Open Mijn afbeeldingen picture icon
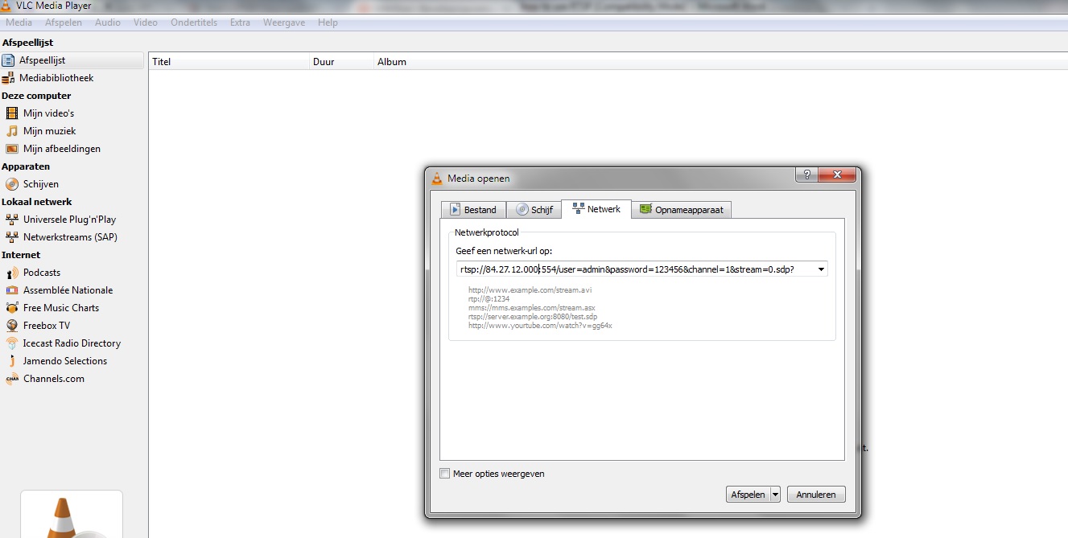 [x=12, y=149]
